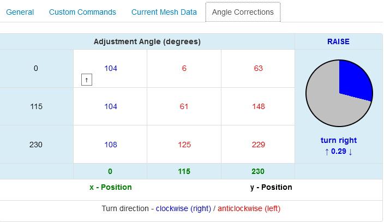Viewport: 384px width, 222px height.
Task: Click the RAISE header label
Action: pyautogui.click(x=338, y=41)
